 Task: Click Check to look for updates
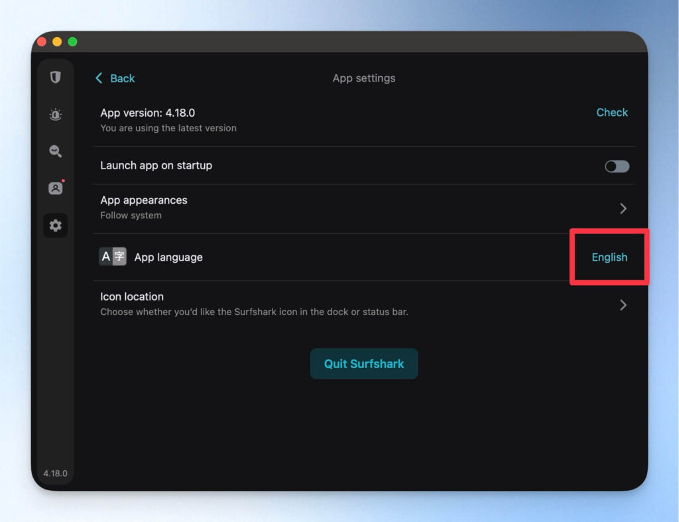click(x=611, y=113)
